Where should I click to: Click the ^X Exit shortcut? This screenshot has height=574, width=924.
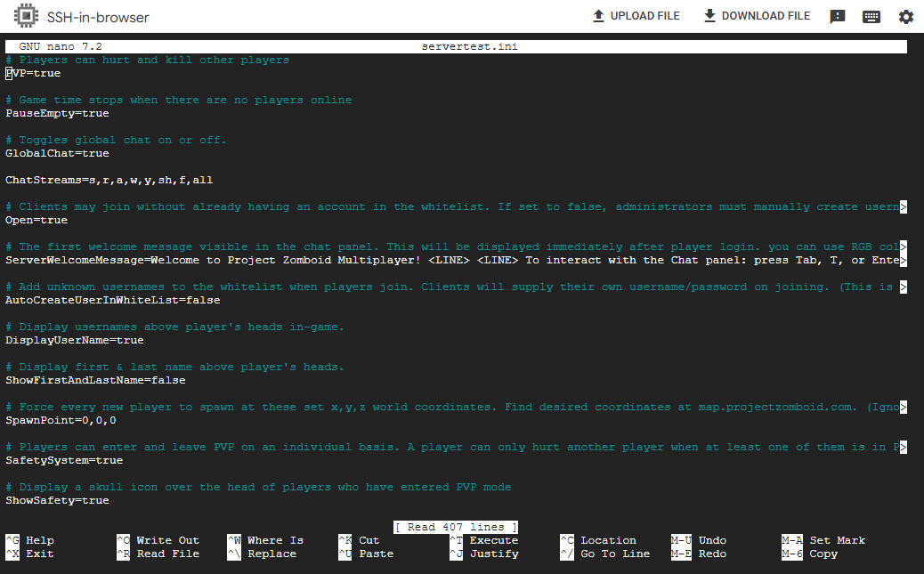[x=30, y=554]
